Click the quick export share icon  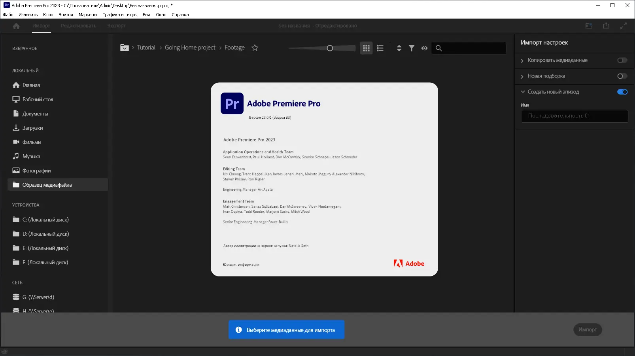pos(606,26)
